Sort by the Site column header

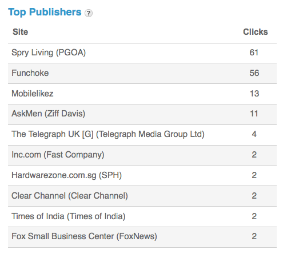(x=20, y=32)
